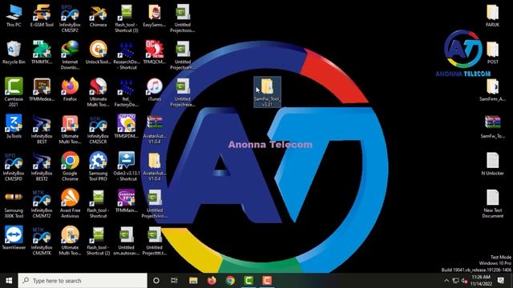This screenshot has width=513, height=288.
Task: Select the InfinityBox CM2SP2 shortcut
Action: (70, 18)
